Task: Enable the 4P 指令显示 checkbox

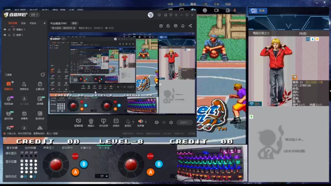Action: 36,156
